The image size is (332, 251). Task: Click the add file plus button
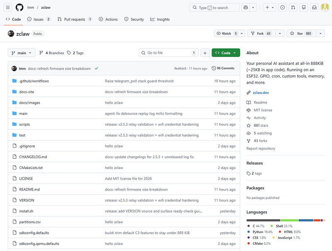coord(205,53)
